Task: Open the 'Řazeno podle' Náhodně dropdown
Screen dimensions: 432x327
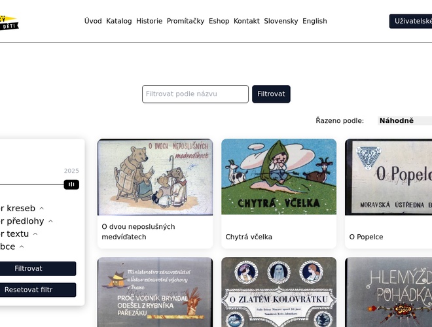Action: [405, 120]
